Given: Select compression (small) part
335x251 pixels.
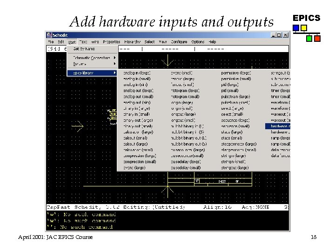Looking at the screenshot, I should coord(140,162).
